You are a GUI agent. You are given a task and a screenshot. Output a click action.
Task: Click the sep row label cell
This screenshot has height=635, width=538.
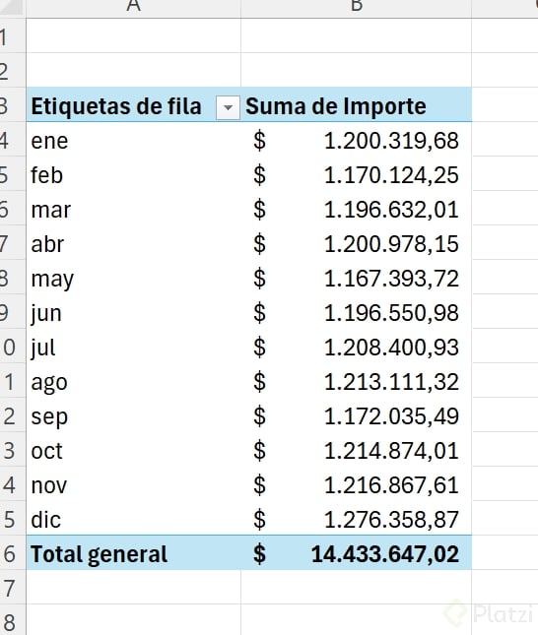click(133, 414)
